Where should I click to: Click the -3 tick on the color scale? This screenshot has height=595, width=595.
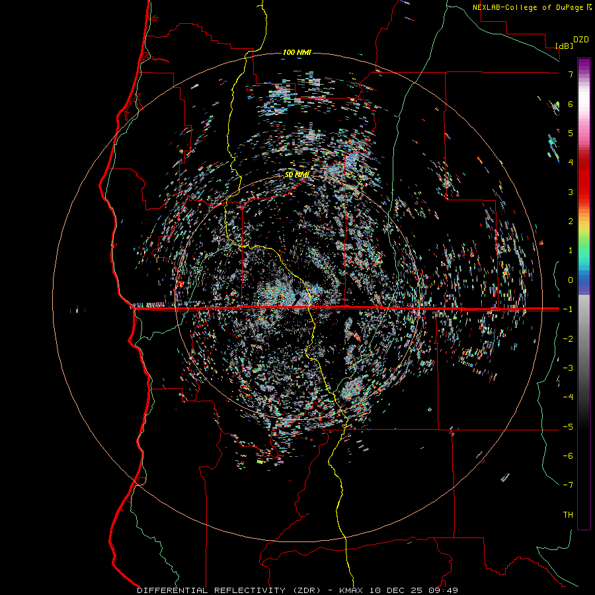568,368
